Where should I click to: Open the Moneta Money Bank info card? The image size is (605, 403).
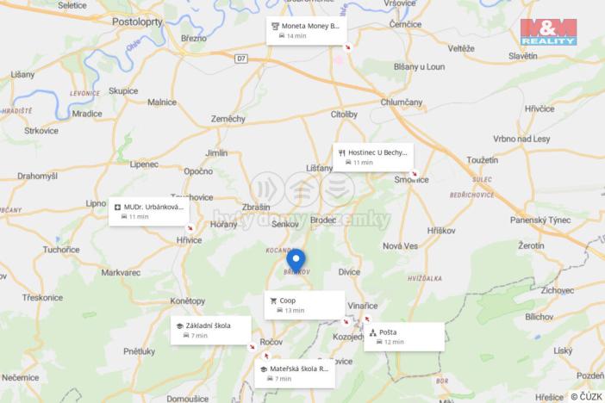pos(306,31)
